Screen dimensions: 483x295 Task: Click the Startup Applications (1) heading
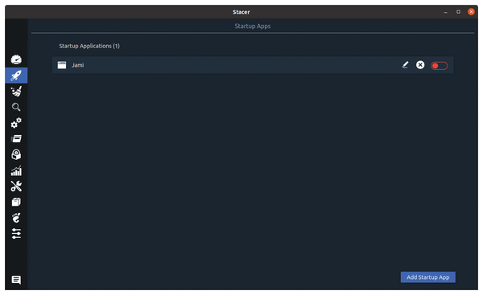point(89,46)
